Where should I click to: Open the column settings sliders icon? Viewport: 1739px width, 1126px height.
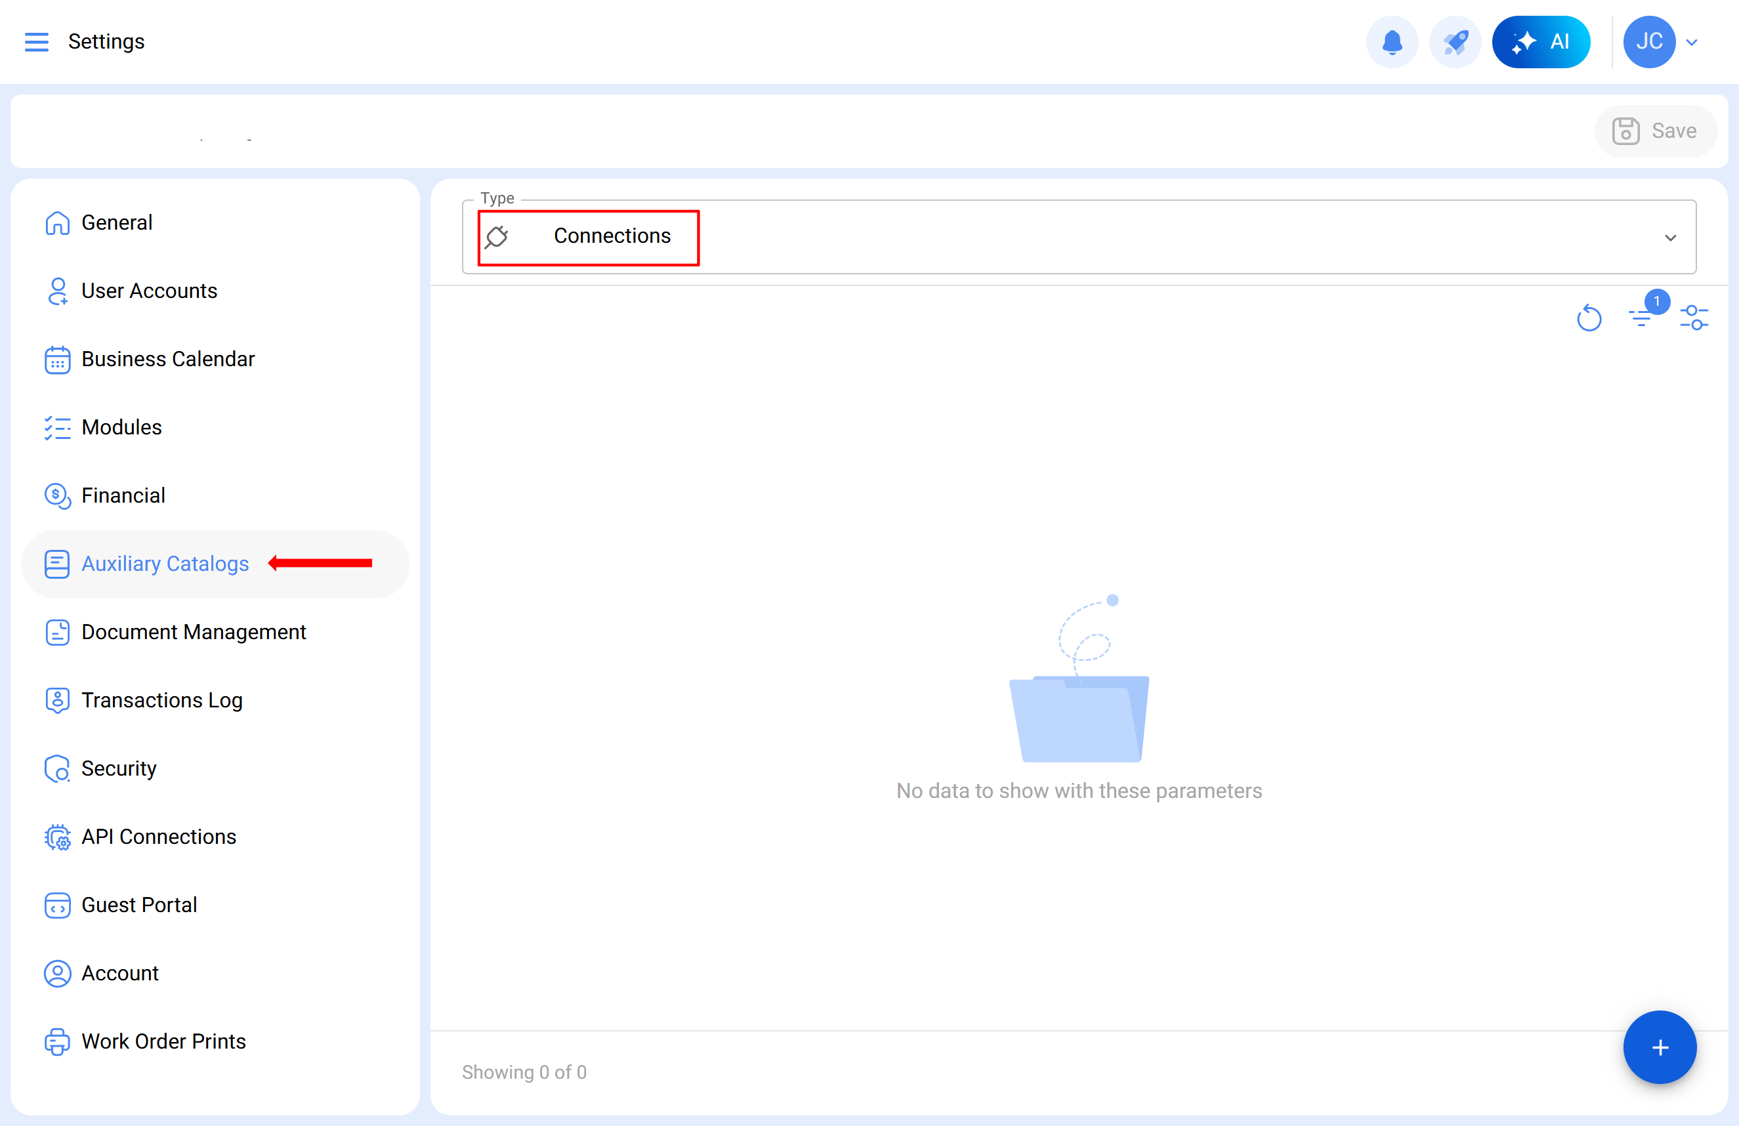click(1694, 318)
